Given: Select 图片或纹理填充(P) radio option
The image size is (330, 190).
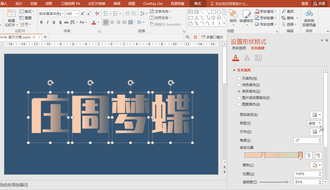Looking at the screenshot, I should (239, 98).
